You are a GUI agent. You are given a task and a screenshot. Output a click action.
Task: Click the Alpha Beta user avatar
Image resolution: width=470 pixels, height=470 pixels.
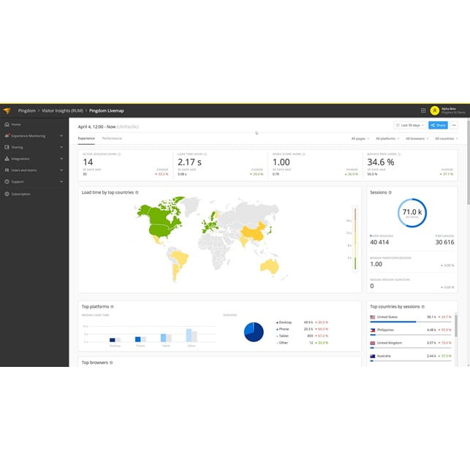pyautogui.click(x=434, y=110)
